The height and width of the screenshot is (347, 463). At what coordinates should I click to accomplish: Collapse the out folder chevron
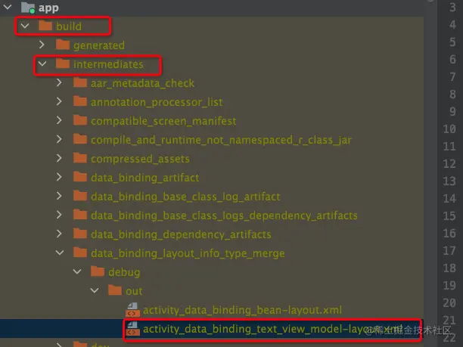point(95,290)
